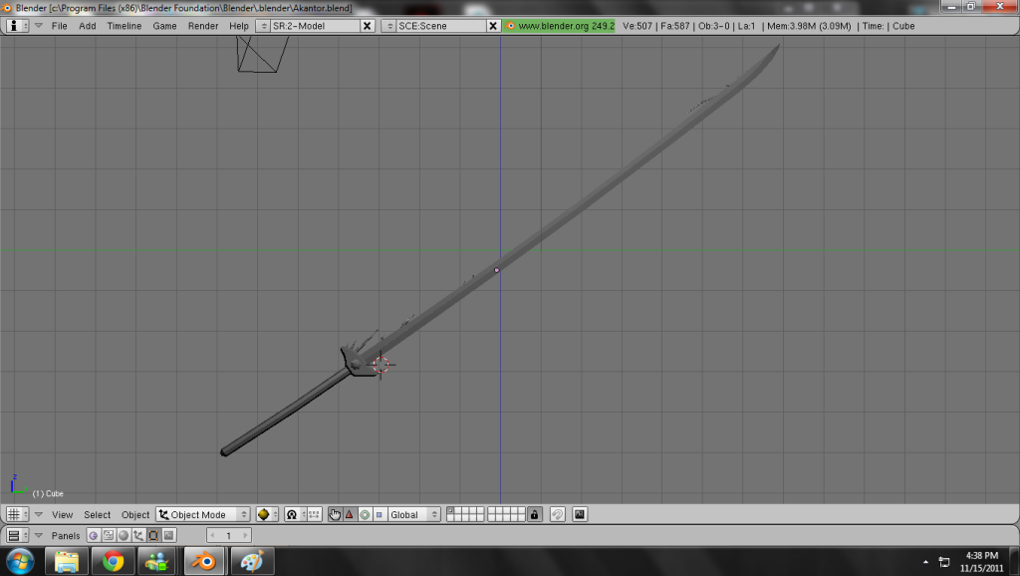1020x576 pixels.
Task: Open the Logic context panel icon
Action: [x=94, y=536]
